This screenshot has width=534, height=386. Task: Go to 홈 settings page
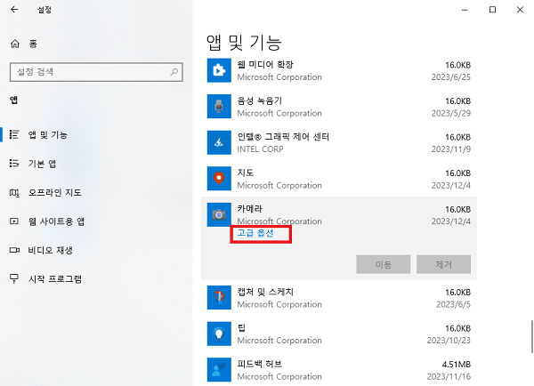click(33, 44)
